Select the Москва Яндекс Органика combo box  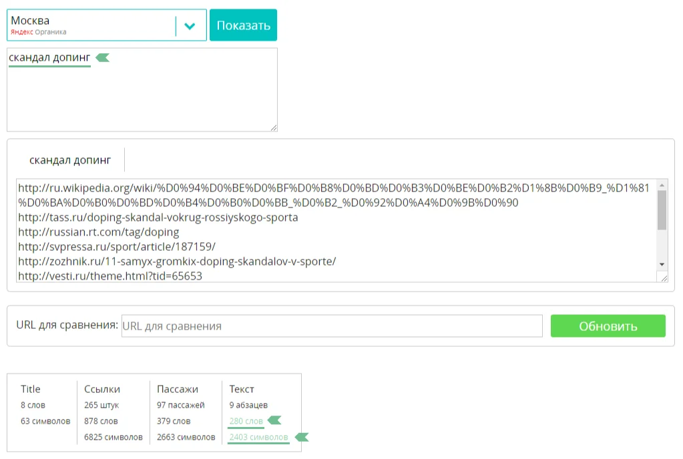point(92,25)
